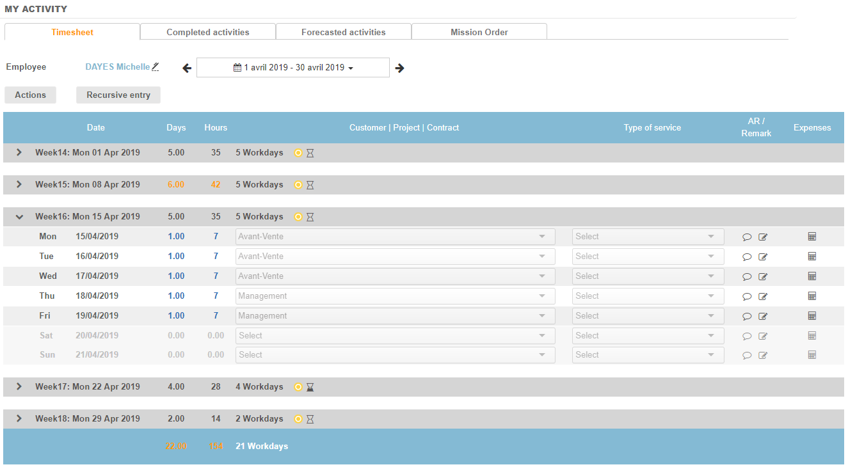The height and width of the screenshot is (467, 848).
Task: Collapse the Week16 row
Action: [19, 217]
